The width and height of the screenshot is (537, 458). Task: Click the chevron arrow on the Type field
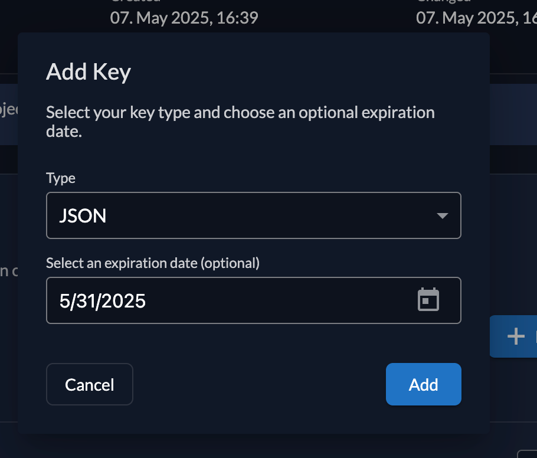(441, 215)
